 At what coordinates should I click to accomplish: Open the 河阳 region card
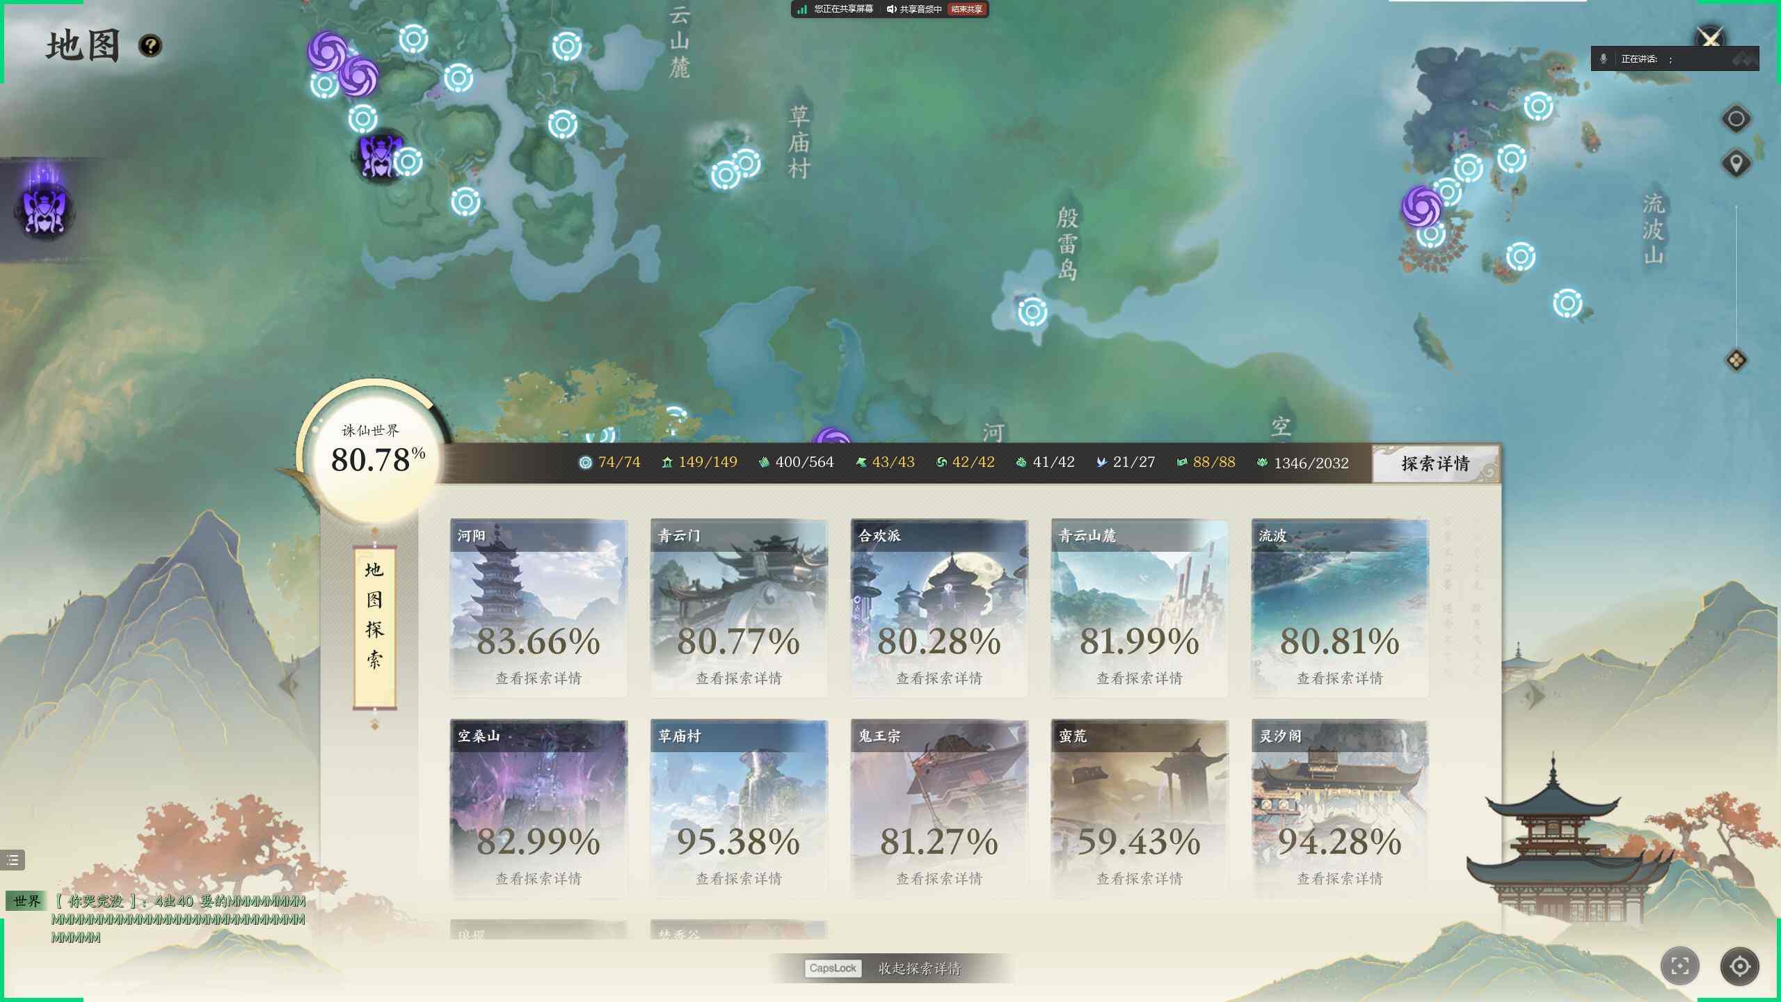pyautogui.click(x=538, y=607)
